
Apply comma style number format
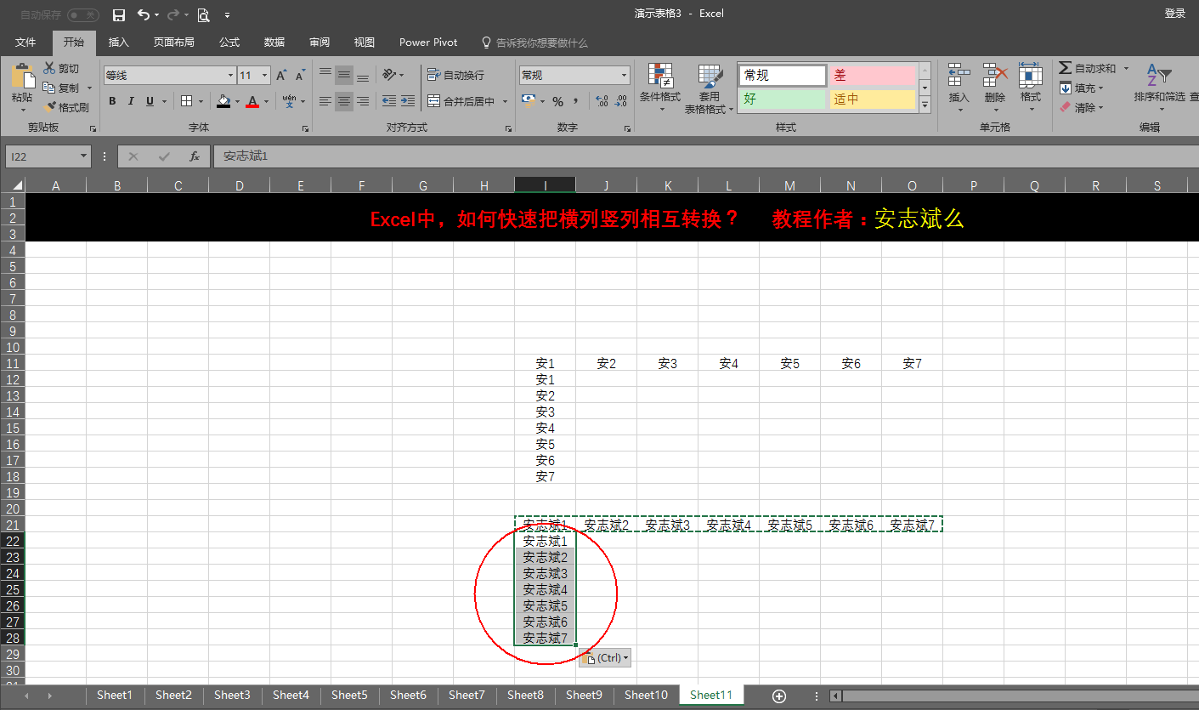576,101
